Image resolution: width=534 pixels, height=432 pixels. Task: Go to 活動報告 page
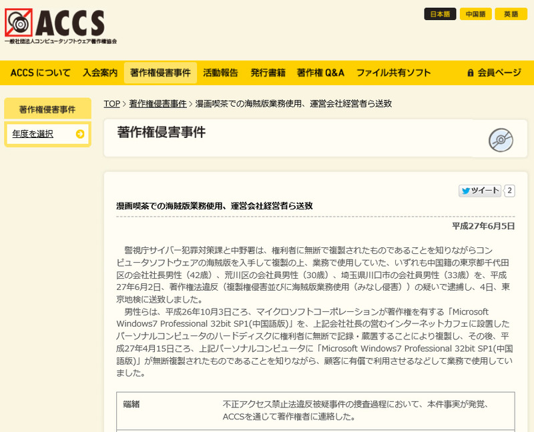[x=220, y=73]
